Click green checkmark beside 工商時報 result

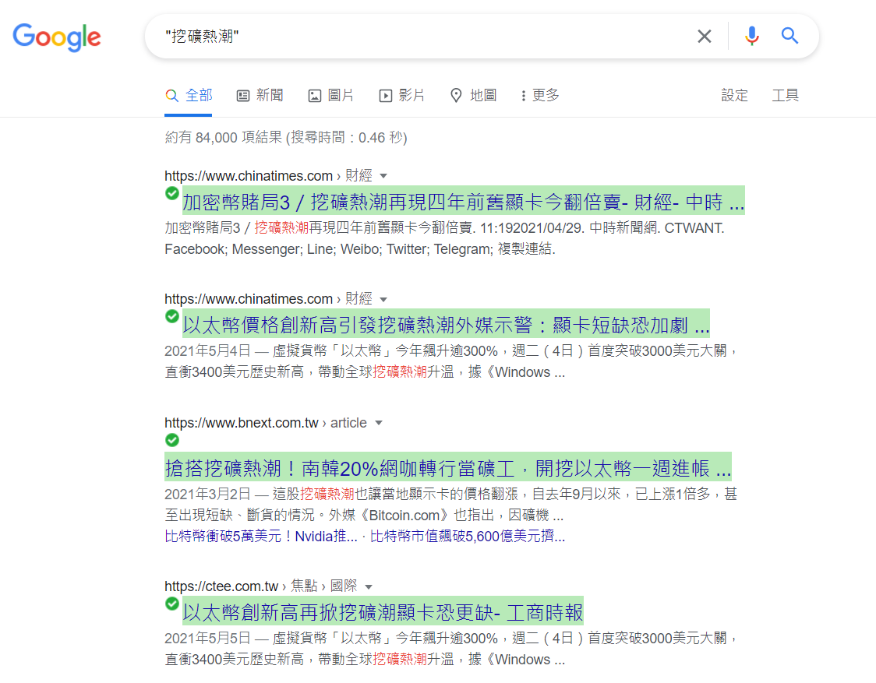tap(172, 604)
